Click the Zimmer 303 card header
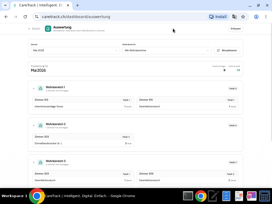The height and width of the screenshot is (204, 272). point(83,174)
